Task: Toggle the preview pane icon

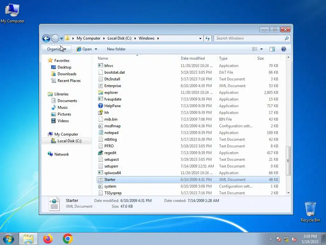Action: tap(272, 49)
